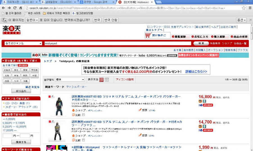The image size is (253, 151).
Task: Switch to grid display view icon
Action: pyautogui.click(x=107, y=80)
